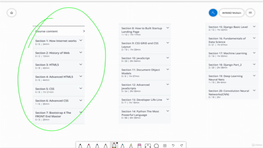Expand Section 5: CSS chevron
The height and width of the screenshot is (148, 263).
tap(81, 88)
